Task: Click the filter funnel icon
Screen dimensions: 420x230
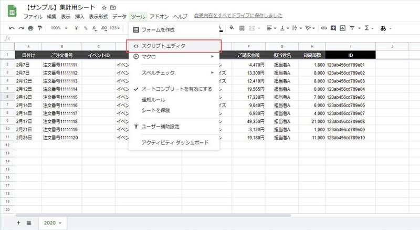Action: point(352,28)
